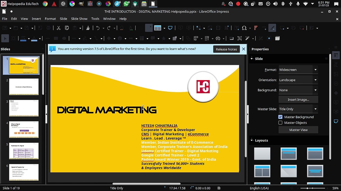Click the 59% zoom level value

[x=335, y=188]
